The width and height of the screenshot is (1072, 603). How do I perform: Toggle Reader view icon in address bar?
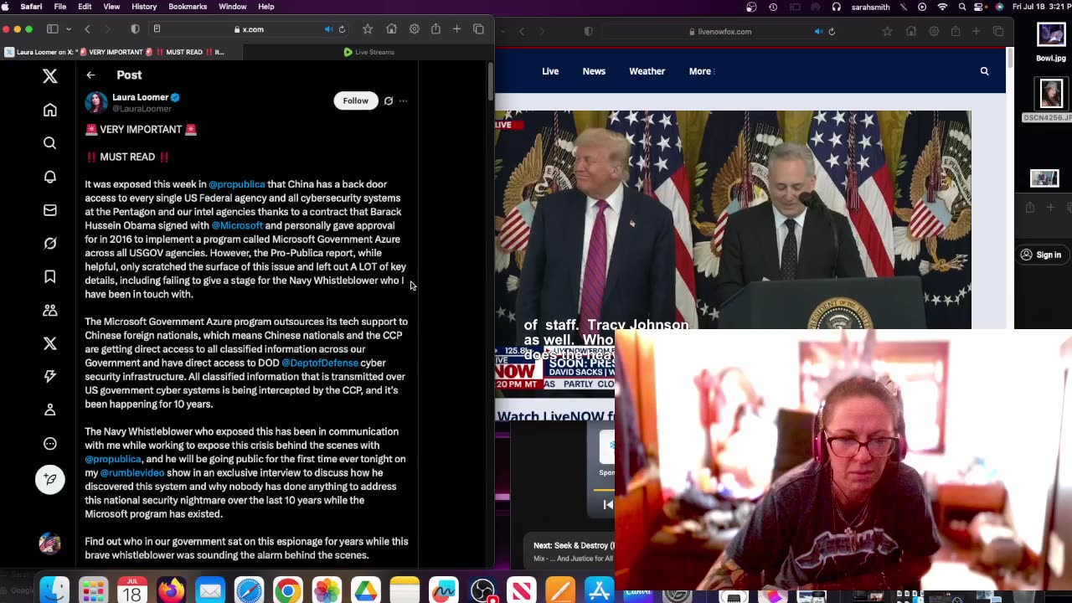pyautogui.click(x=157, y=29)
